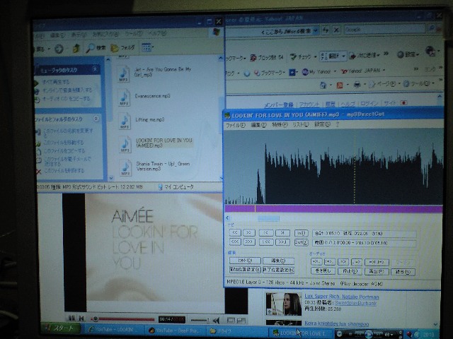Select the Evanescence.mp3 file icon

tap(124, 97)
